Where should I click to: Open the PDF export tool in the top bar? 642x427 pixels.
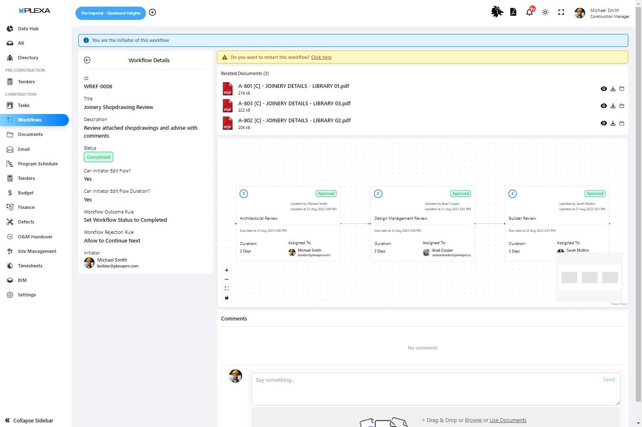513,12
